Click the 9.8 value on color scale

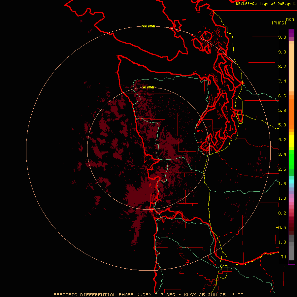click(282, 37)
